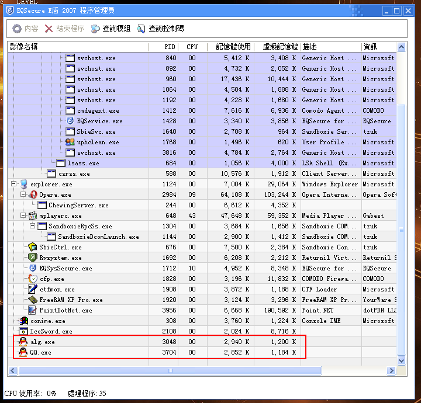Open the 查詢模組 toolbar button
This screenshot has width=421, height=403.
tap(111, 29)
